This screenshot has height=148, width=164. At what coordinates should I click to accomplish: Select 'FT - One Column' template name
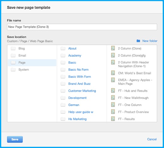pyautogui.click(x=130, y=105)
